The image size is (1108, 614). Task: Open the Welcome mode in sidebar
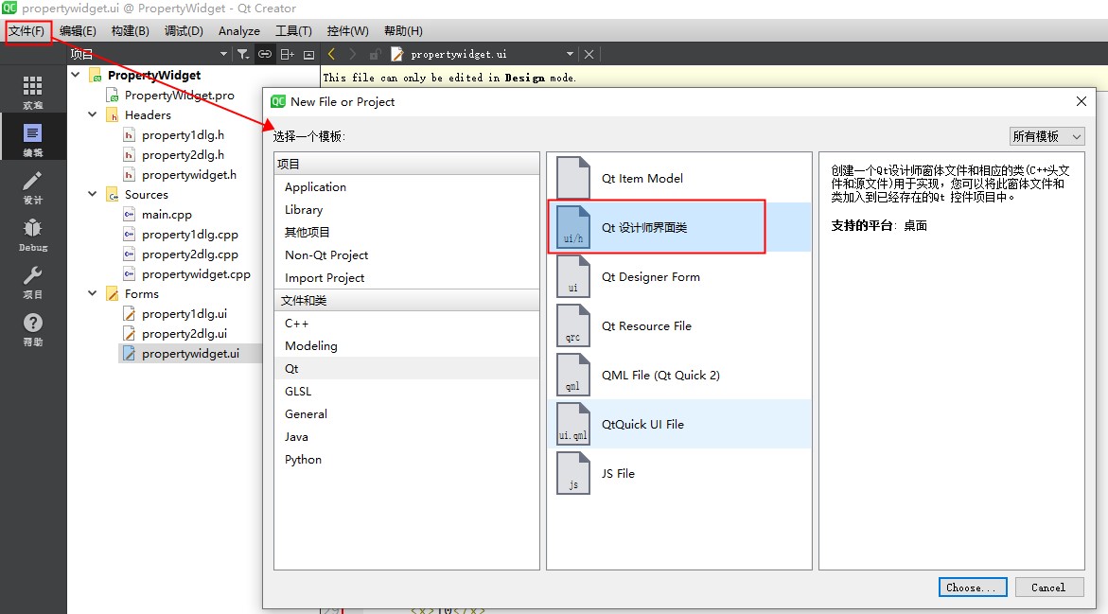pos(32,93)
